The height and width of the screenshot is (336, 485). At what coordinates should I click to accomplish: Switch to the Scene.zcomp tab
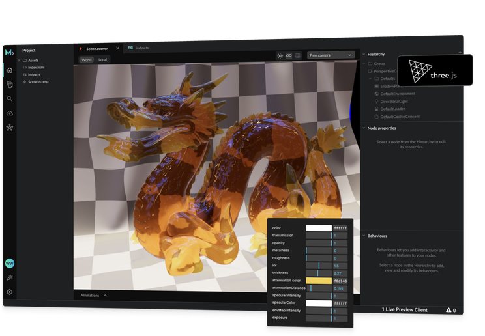97,49
